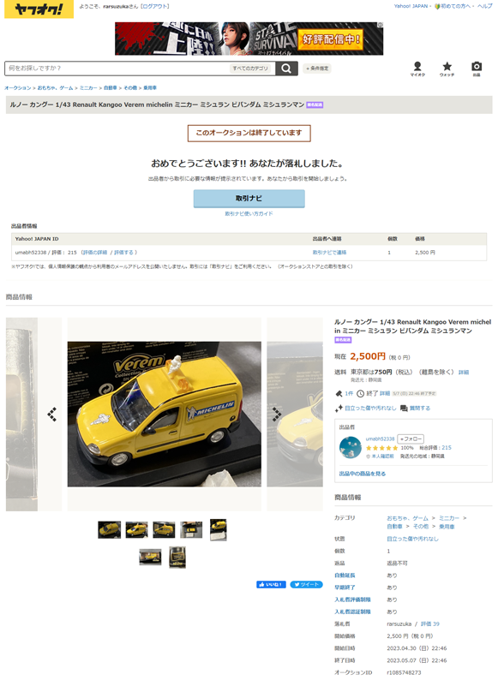Open the Watch list star icon
The width and height of the screenshot is (498, 698).
pyautogui.click(x=447, y=69)
